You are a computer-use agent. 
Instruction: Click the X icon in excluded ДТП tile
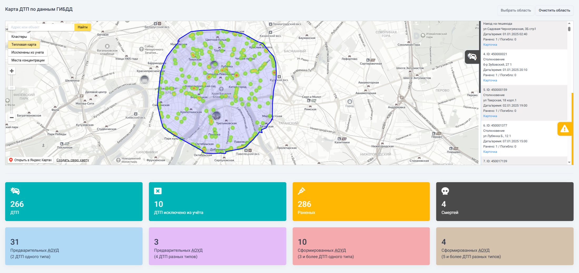158,191
